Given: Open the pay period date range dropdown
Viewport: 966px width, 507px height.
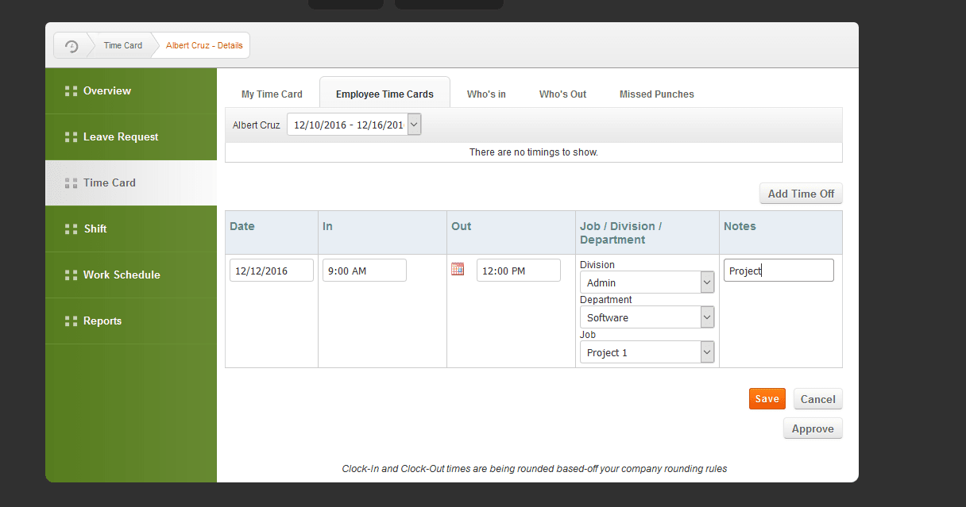Looking at the screenshot, I should coord(414,124).
